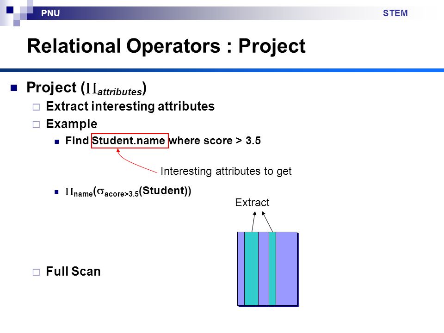This screenshot has width=444, height=333.
Task: Click the 'Example' sub-bullet text
Action: (72, 124)
